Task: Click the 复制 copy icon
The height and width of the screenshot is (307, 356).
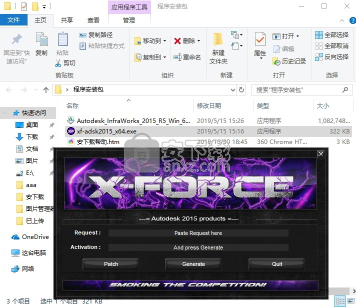Action: coord(42,39)
